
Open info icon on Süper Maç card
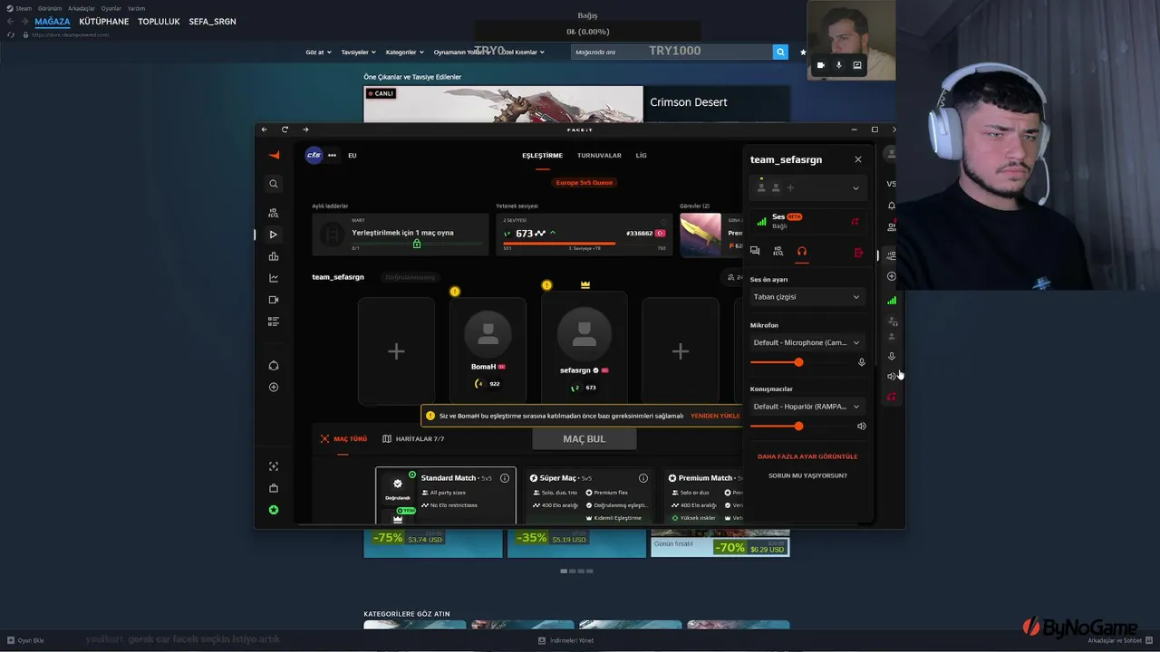[643, 478]
